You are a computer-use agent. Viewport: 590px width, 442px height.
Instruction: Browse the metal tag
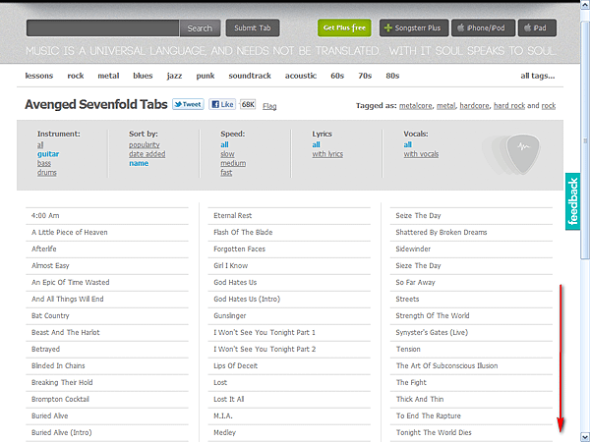(x=108, y=76)
